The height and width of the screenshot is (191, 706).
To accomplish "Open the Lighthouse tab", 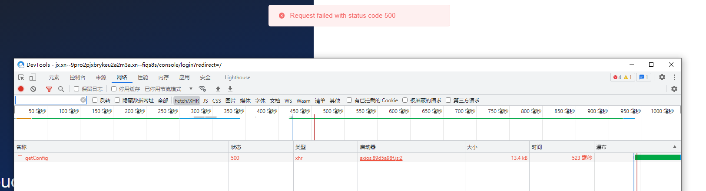I will tap(237, 78).
